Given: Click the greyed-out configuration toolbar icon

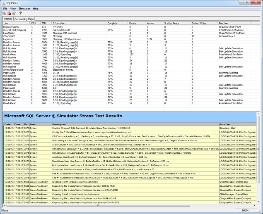Looking at the screenshot, I should click(x=14, y=13).
